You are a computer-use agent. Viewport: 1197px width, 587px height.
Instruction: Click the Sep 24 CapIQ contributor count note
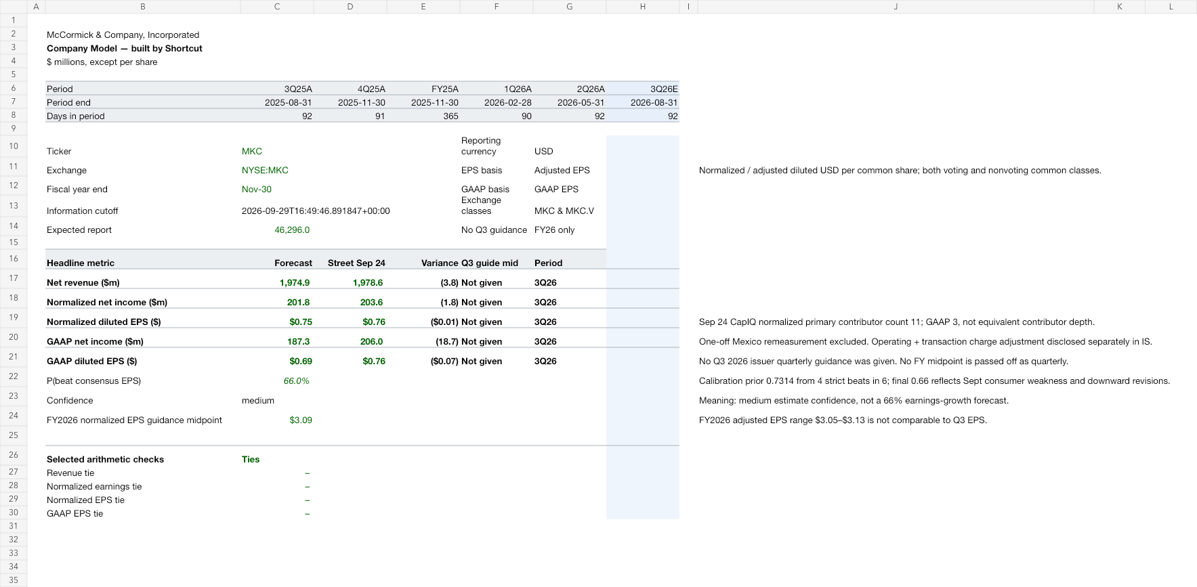click(x=897, y=322)
